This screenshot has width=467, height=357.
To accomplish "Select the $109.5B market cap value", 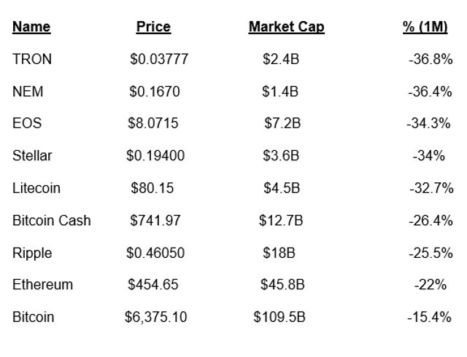I will 279,317.
